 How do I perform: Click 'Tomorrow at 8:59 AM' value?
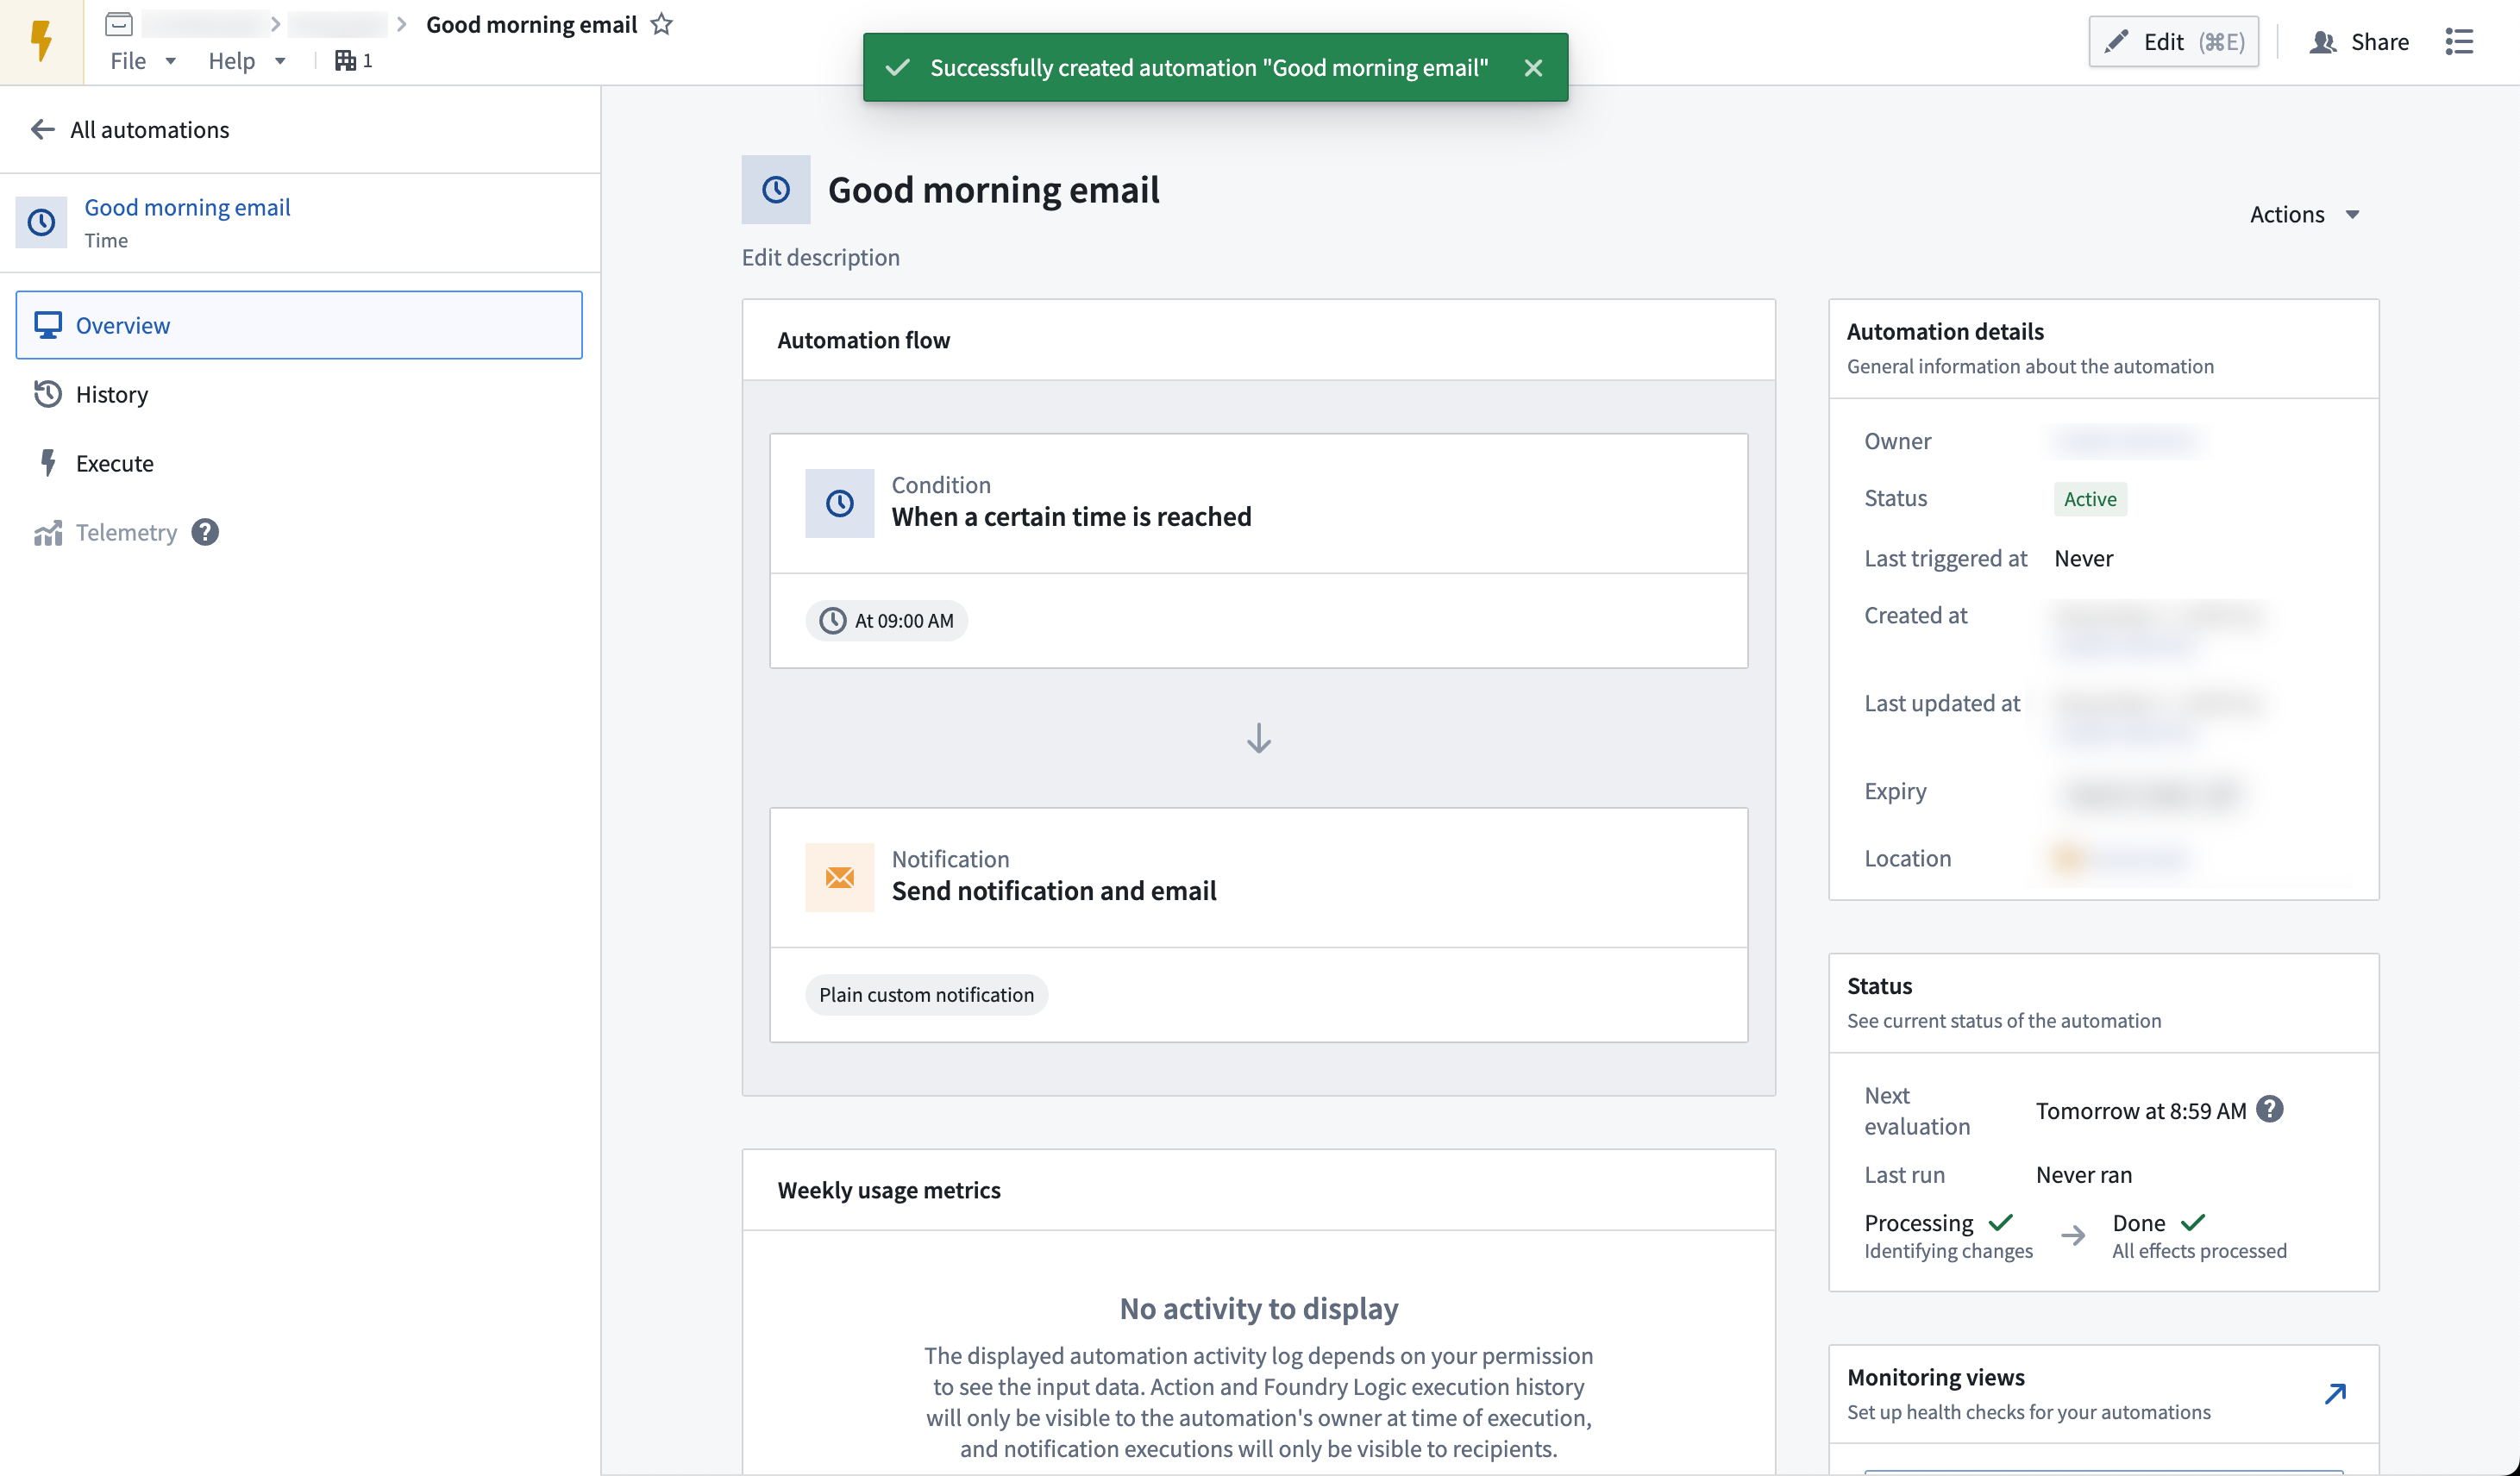2141,1110
